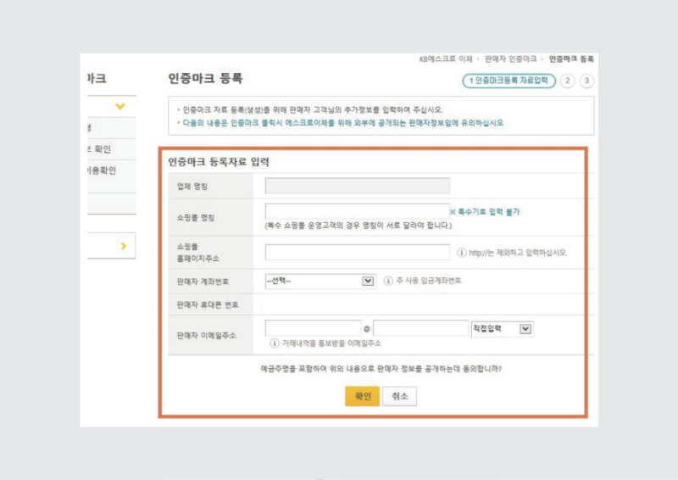The width and height of the screenshot is (678, 480).
Task: Click info icon beside http:// homepage hint
Action: [462, 253]
